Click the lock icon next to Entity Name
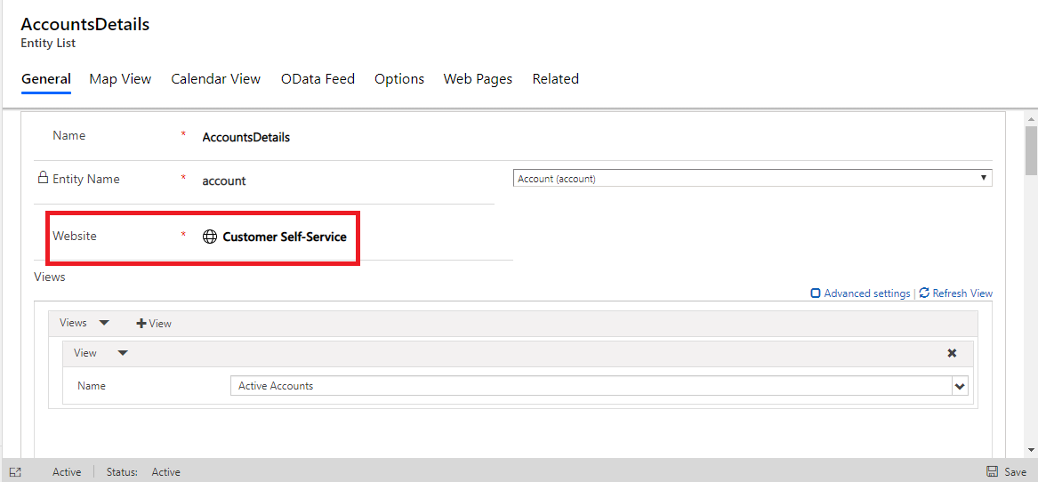1038x482 pixels. [x=43, y=178]
